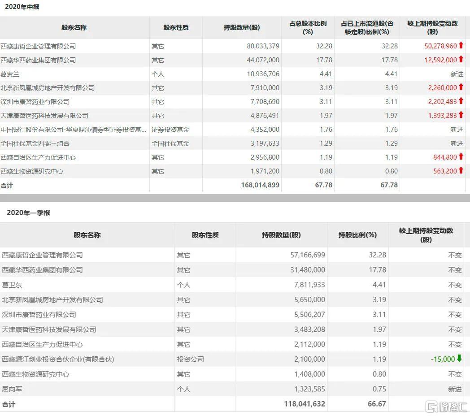Click 证券投资基金 shareholder type cell

(170, 130)
